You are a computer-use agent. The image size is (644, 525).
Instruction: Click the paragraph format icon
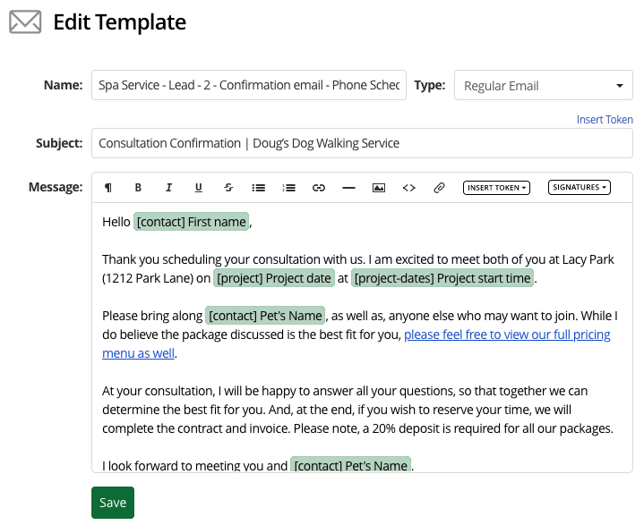pos(108,188)
